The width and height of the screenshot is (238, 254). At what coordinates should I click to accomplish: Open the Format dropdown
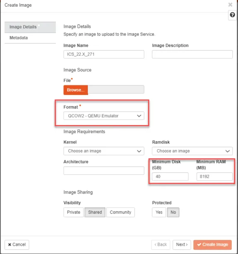point(104,116)
